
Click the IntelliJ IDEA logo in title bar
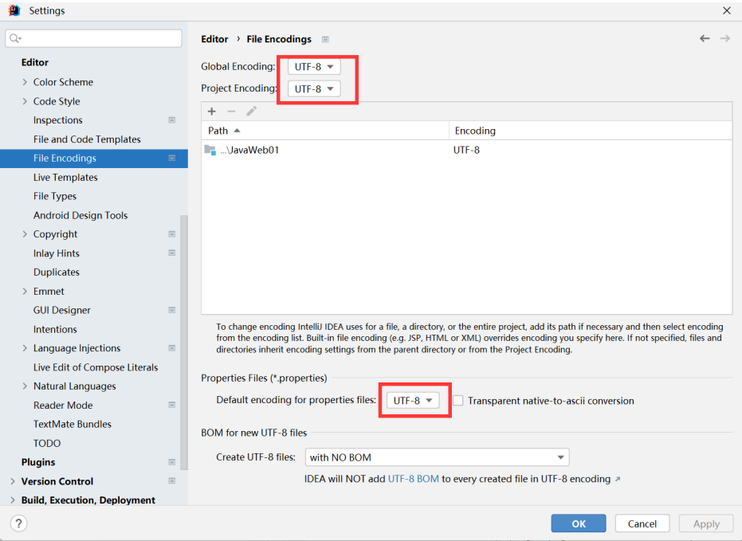pos(14,10)
